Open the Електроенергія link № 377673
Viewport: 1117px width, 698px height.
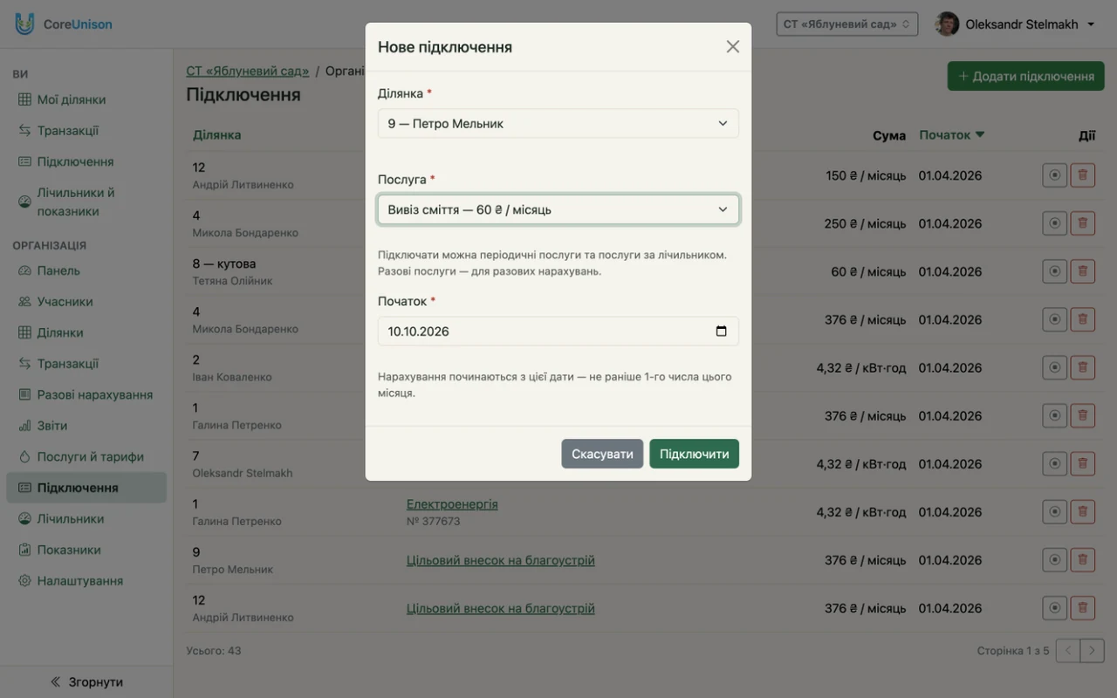(452, 504)
